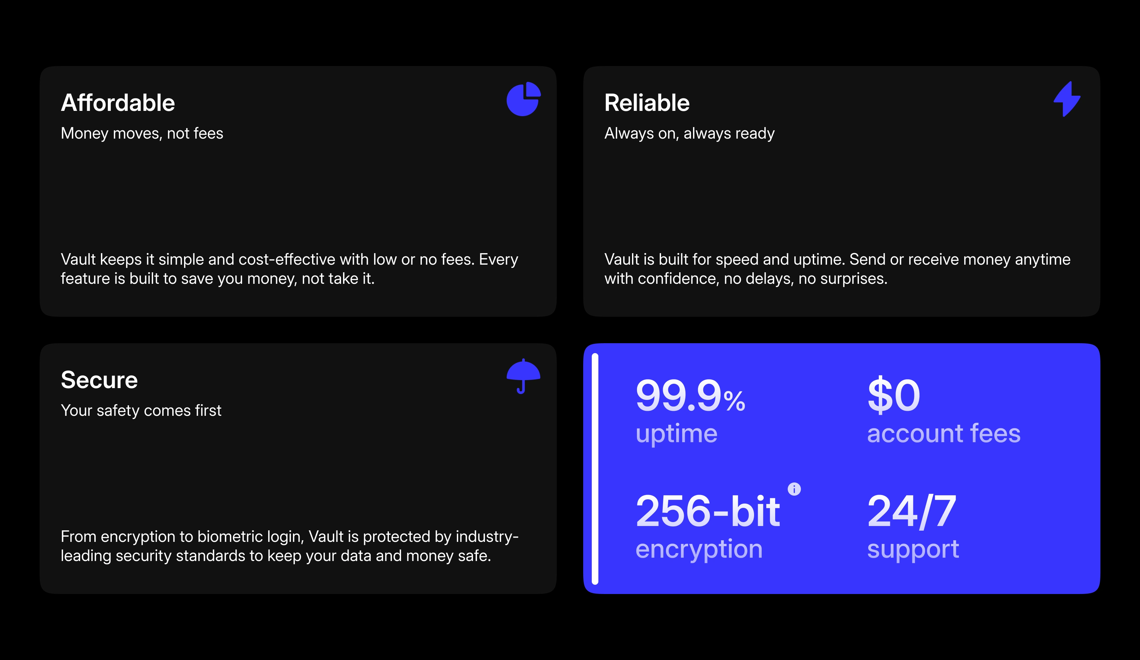Click the info icon beside 256-bit
The height and width of the screenshot is (660, 1140).
click(794, 489)
